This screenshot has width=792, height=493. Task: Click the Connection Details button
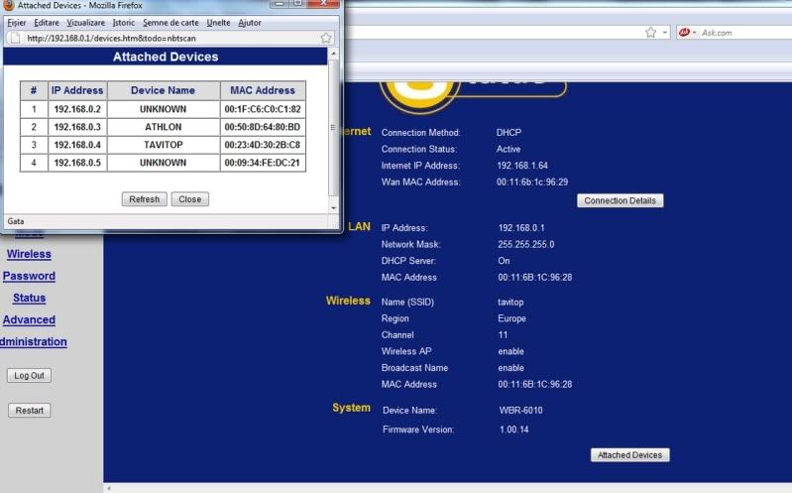(620, 200)
